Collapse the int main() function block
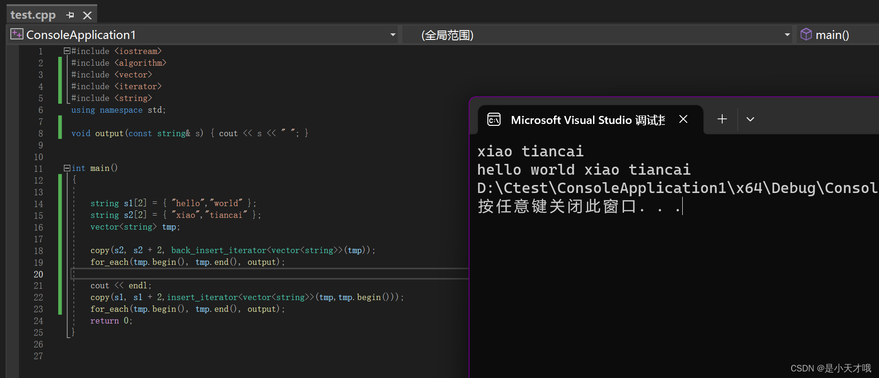 pyautogui.click(x=67, y=168)
